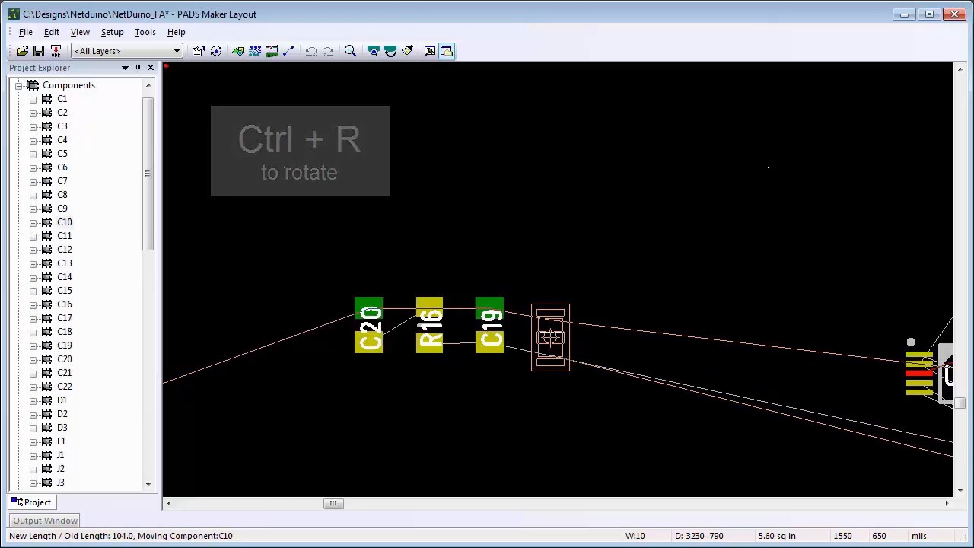Screen dimensions: 974x548
Task: Click the Save floppy disk icon
Action: [x=39, y=51]
